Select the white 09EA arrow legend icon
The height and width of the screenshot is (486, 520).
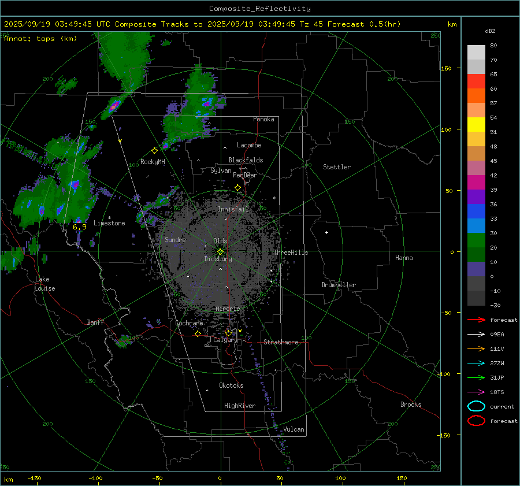coord(476,334)
